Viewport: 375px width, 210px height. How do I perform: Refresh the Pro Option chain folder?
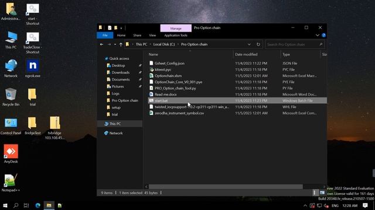pos(258,44)
